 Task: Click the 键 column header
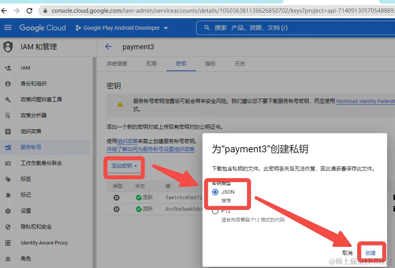pyautogui.click(x=168, y=186)
